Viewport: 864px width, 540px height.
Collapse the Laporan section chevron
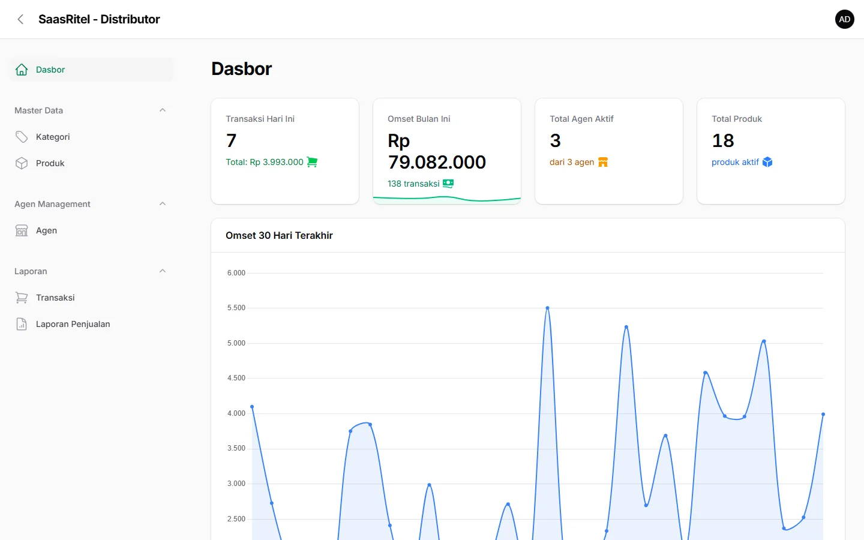163,271
